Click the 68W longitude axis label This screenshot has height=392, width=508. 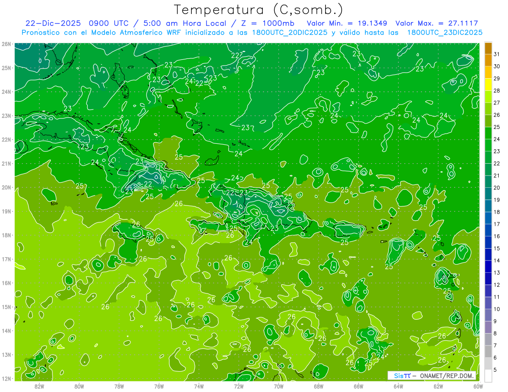[319, 386]
